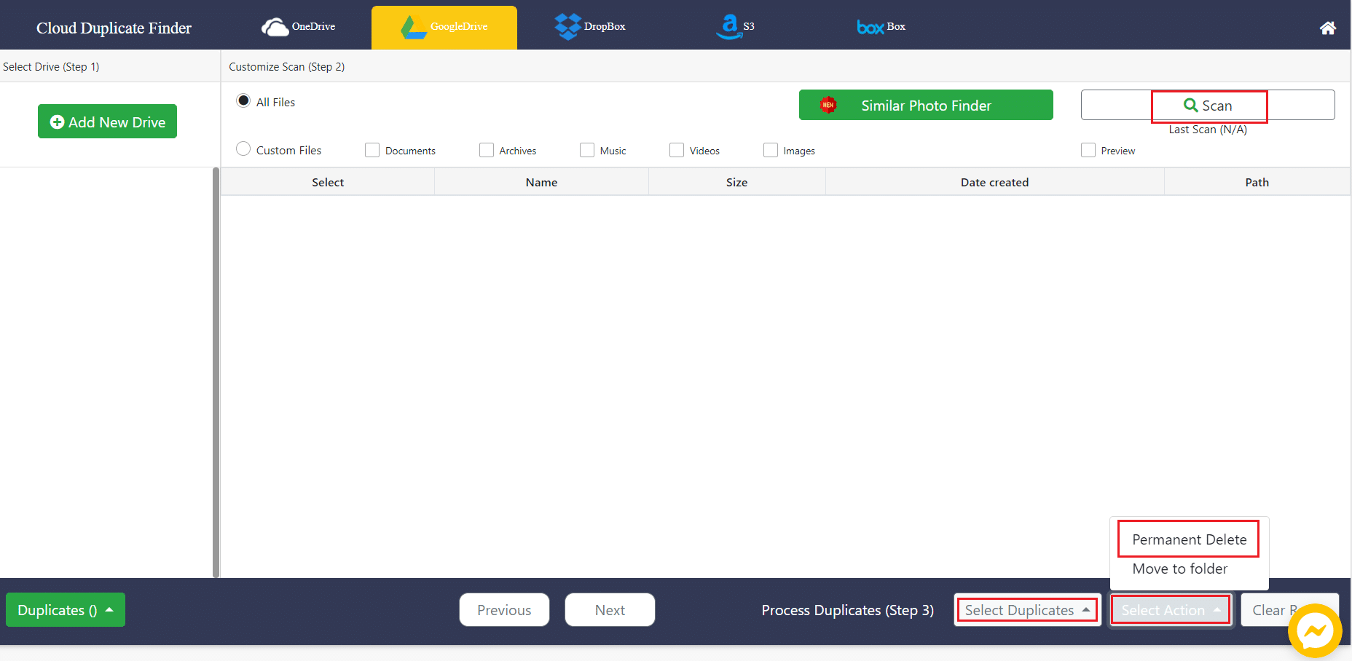The width and height of the screenshot is (1352, 661).
Task: Click the Process Duplicates (Step 3) label
Action: [x=847, y=610]
